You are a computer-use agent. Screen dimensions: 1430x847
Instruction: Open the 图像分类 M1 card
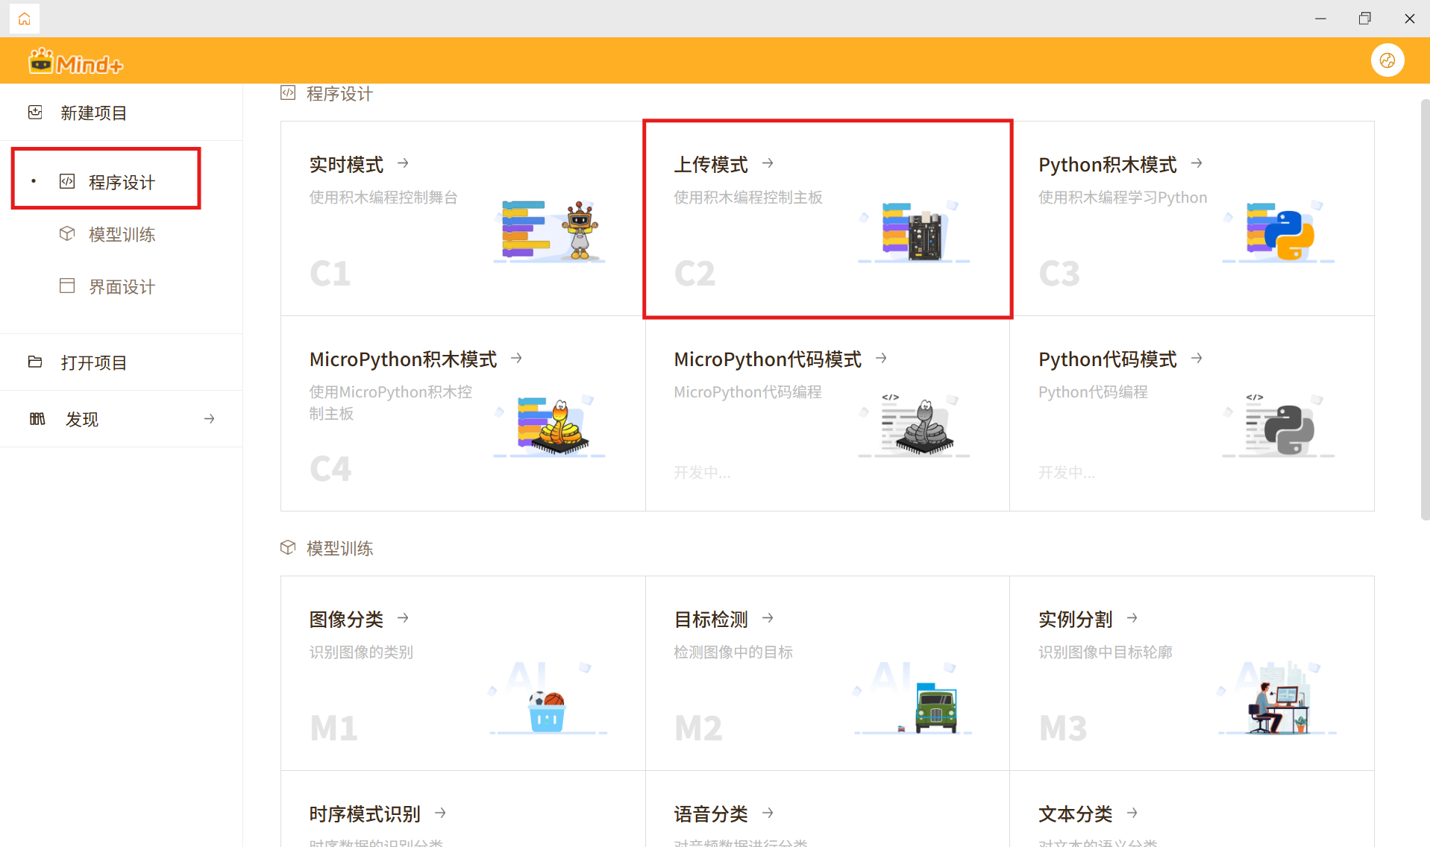tap(462, 673)
